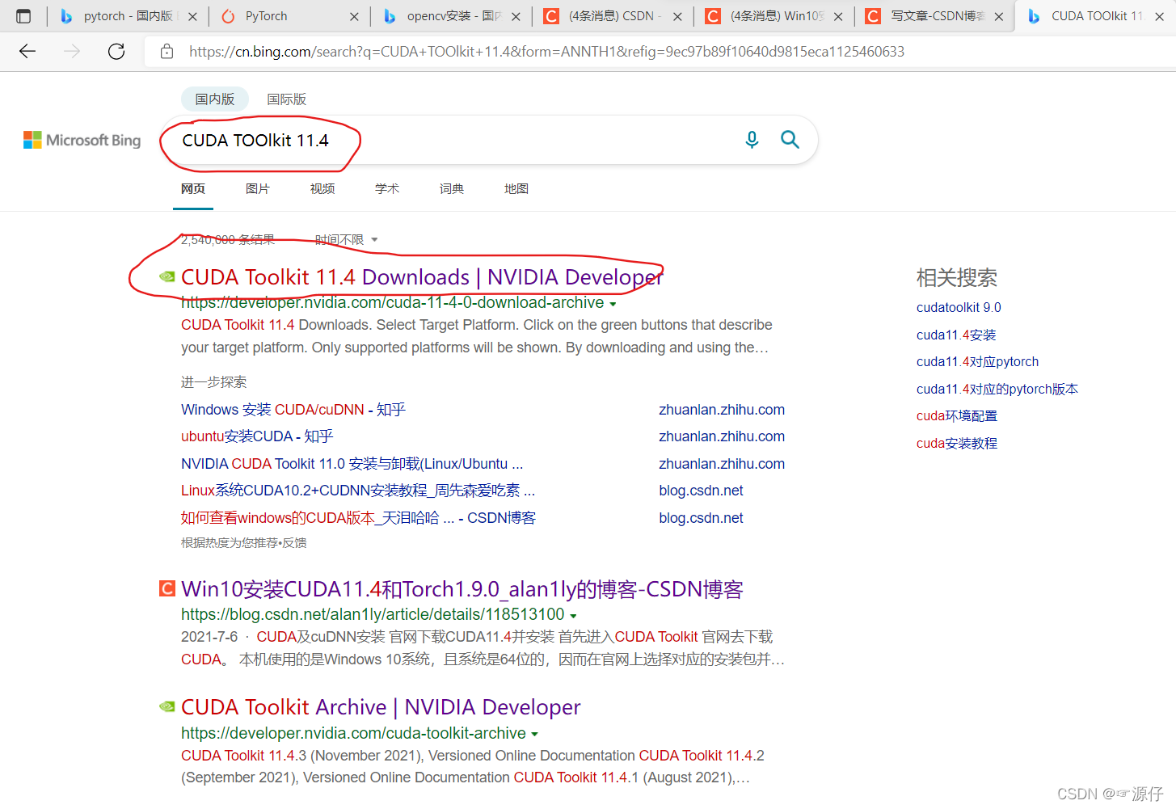Click NVIDIA favicon beside CUDA Toolkit Archive
Screen dimensions: 1176x809
point(167,707)
